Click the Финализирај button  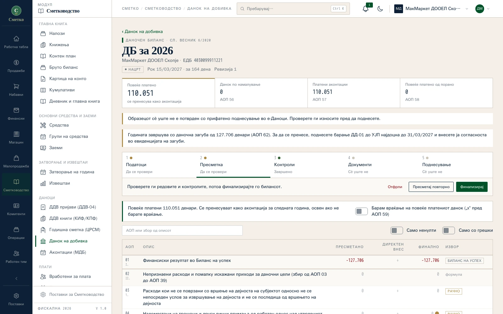(472, 187)
